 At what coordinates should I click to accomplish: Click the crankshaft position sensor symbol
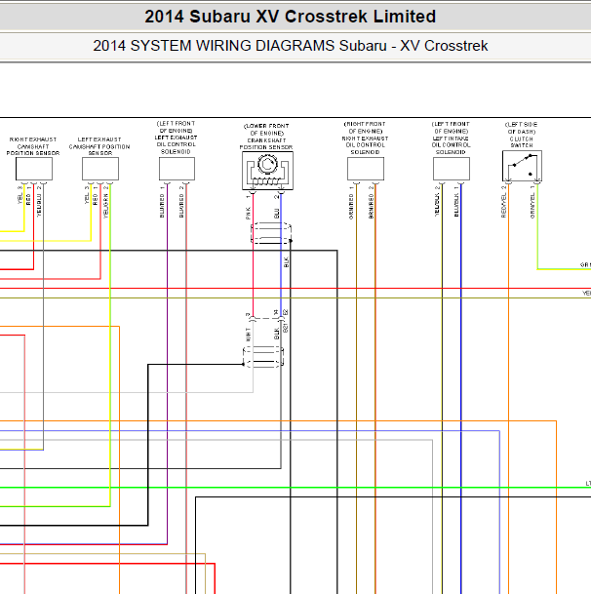point(267,171)
